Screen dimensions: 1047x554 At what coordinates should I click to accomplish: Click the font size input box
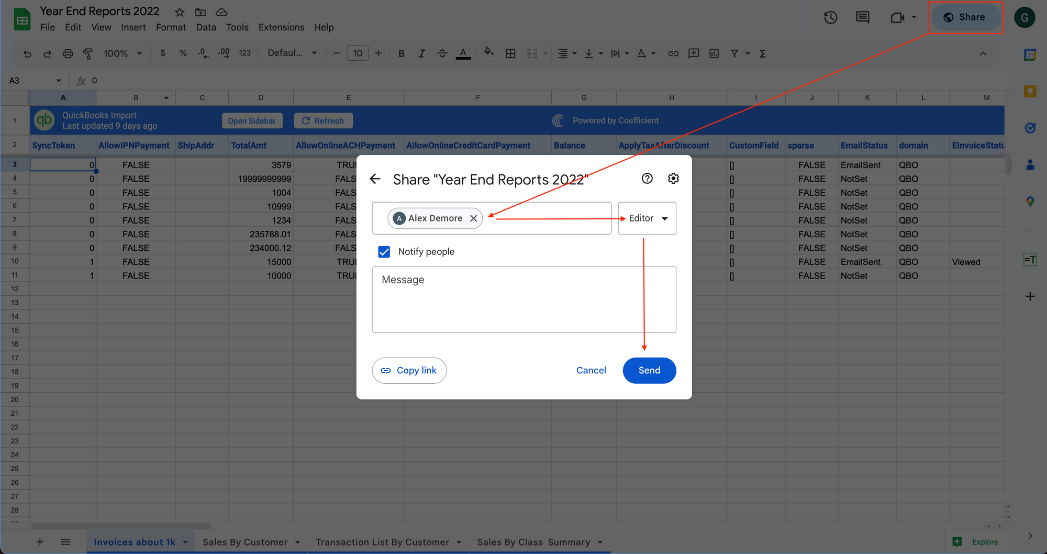tap(358, 53)
